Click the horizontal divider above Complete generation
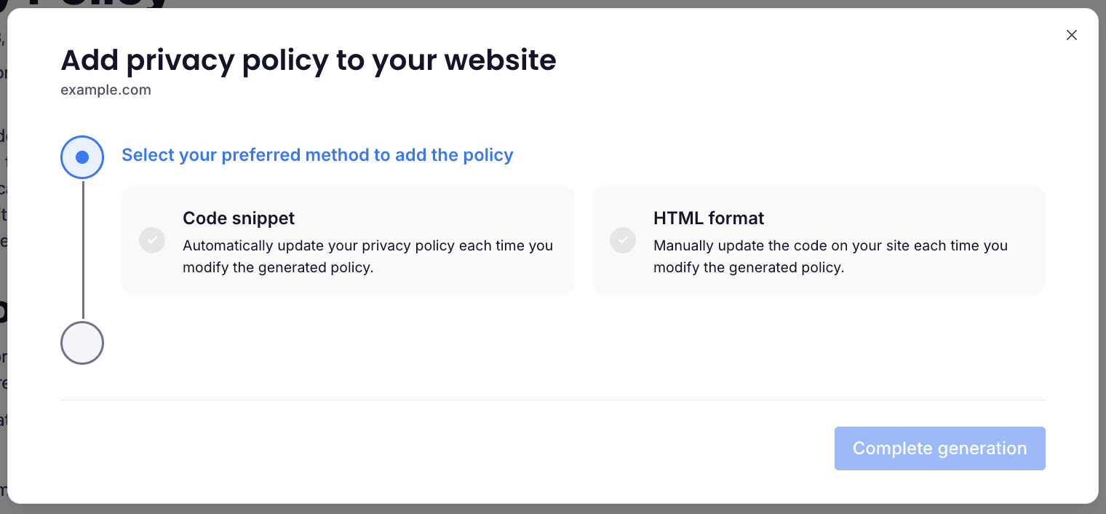 (x=553, y=400)
